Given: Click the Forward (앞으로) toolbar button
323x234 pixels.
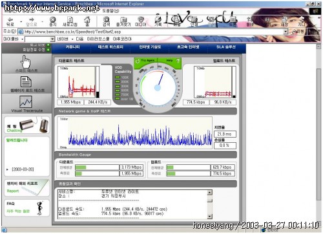Looking at the screenshot, I should [x=32, y=21].
